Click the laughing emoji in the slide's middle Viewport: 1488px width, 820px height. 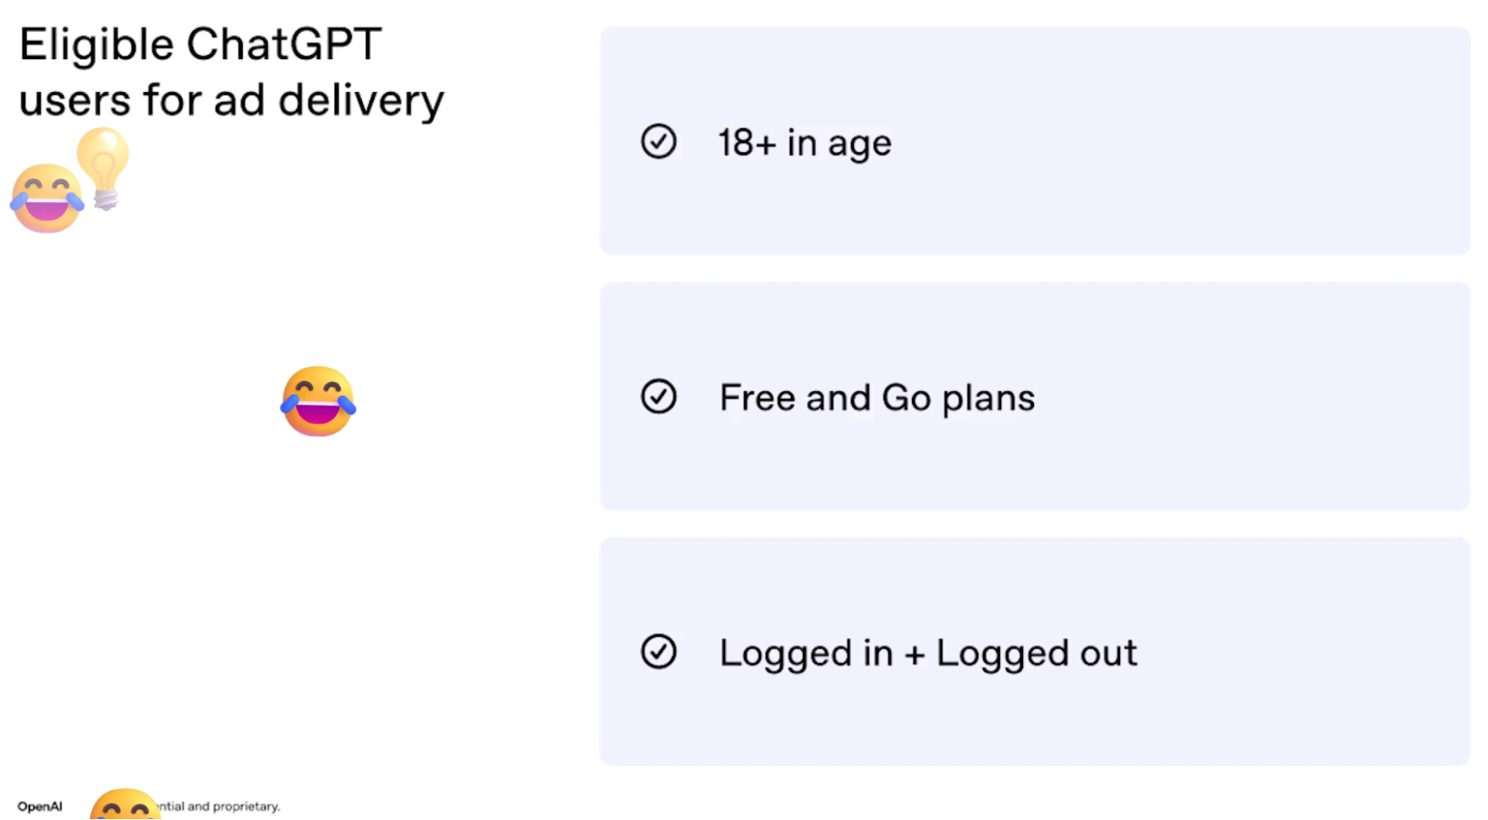(319, 401)
